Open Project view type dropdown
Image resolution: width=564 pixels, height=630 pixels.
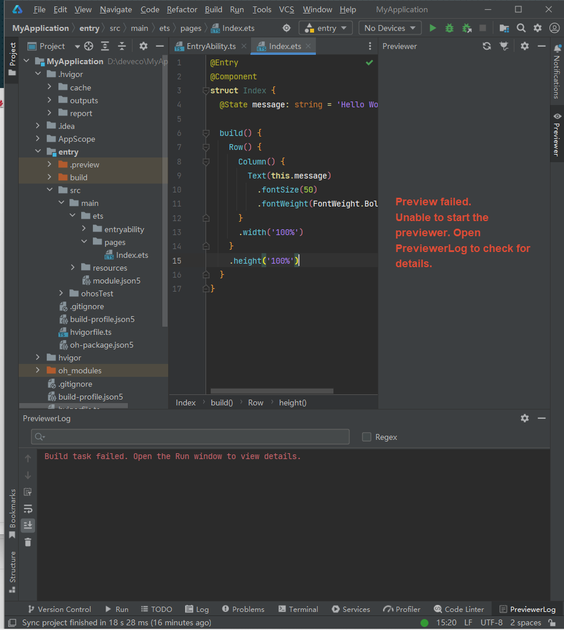[77, 46]
